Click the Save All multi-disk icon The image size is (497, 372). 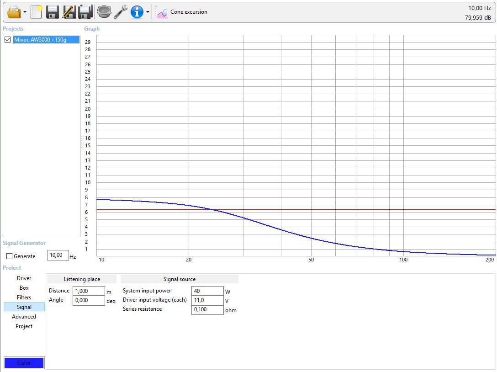(x=85, y=12)
